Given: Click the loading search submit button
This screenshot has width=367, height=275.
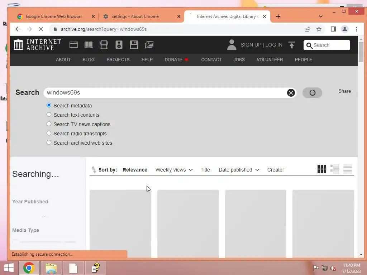Looking at the screenshot, I should pyautogui.click(x=312, y=93).
